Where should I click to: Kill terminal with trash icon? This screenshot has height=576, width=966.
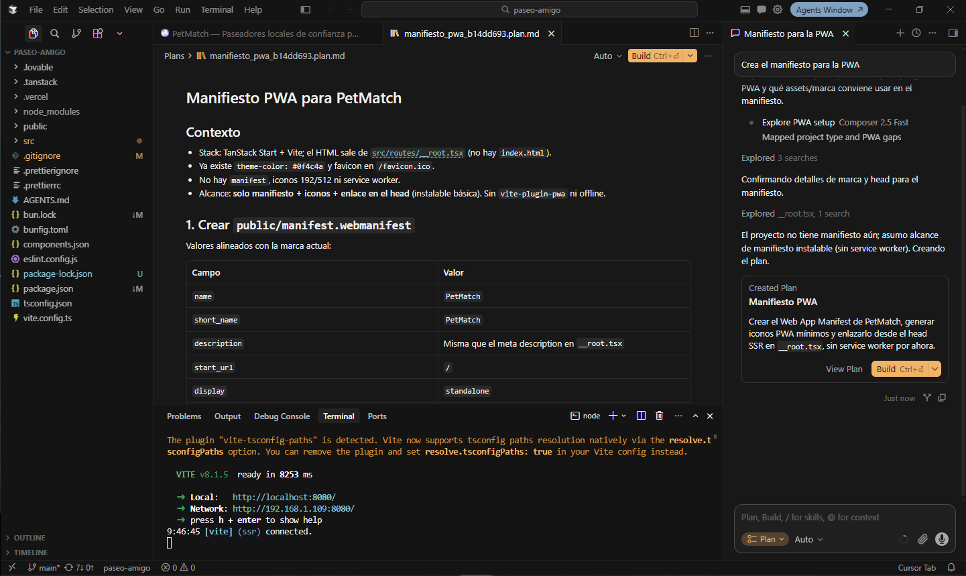(x=660, y=416)
